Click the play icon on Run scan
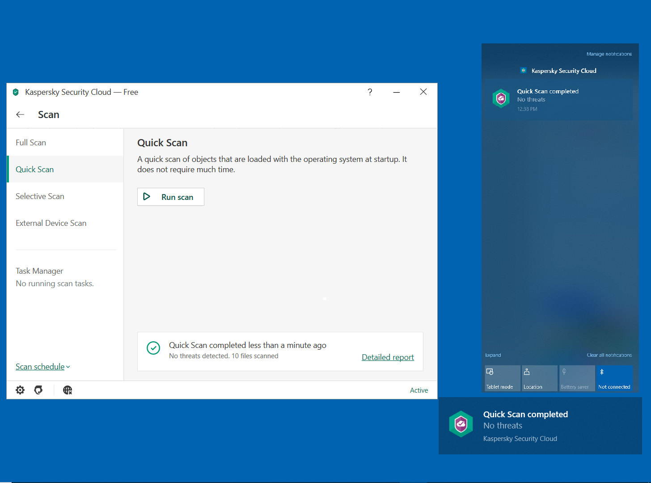 coord(147,197)
